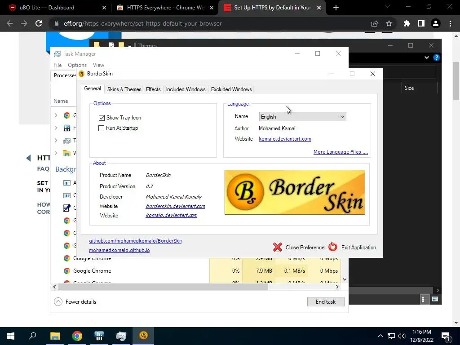Open Google Chrome from taskbar

click(77, 336)
